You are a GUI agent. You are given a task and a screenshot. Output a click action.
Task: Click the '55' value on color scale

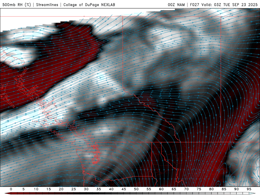coord(149,189)
